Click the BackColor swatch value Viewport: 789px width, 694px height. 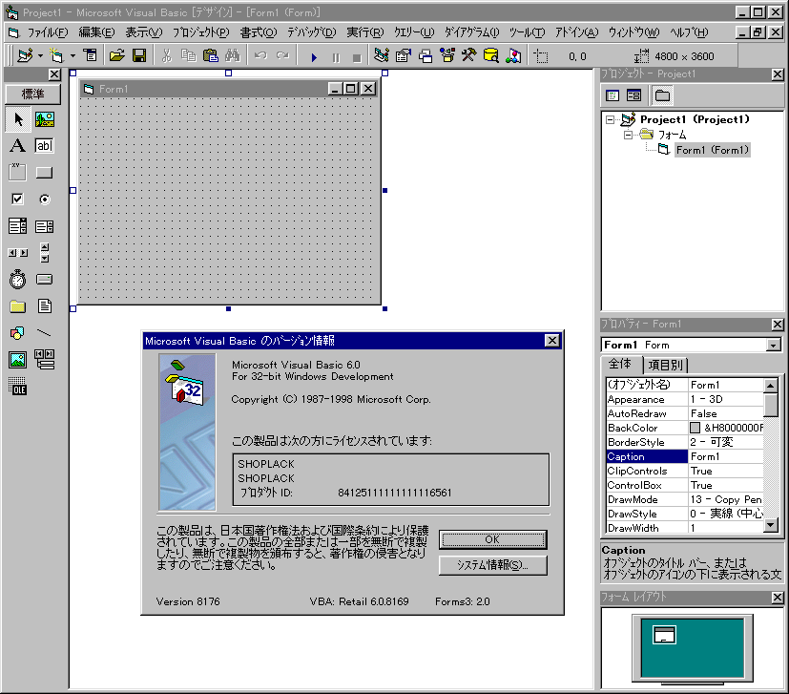[695, 428]
